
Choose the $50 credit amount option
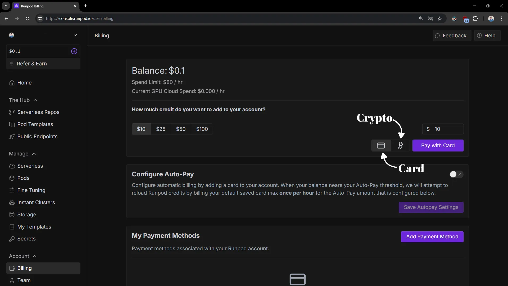point(181,129)
